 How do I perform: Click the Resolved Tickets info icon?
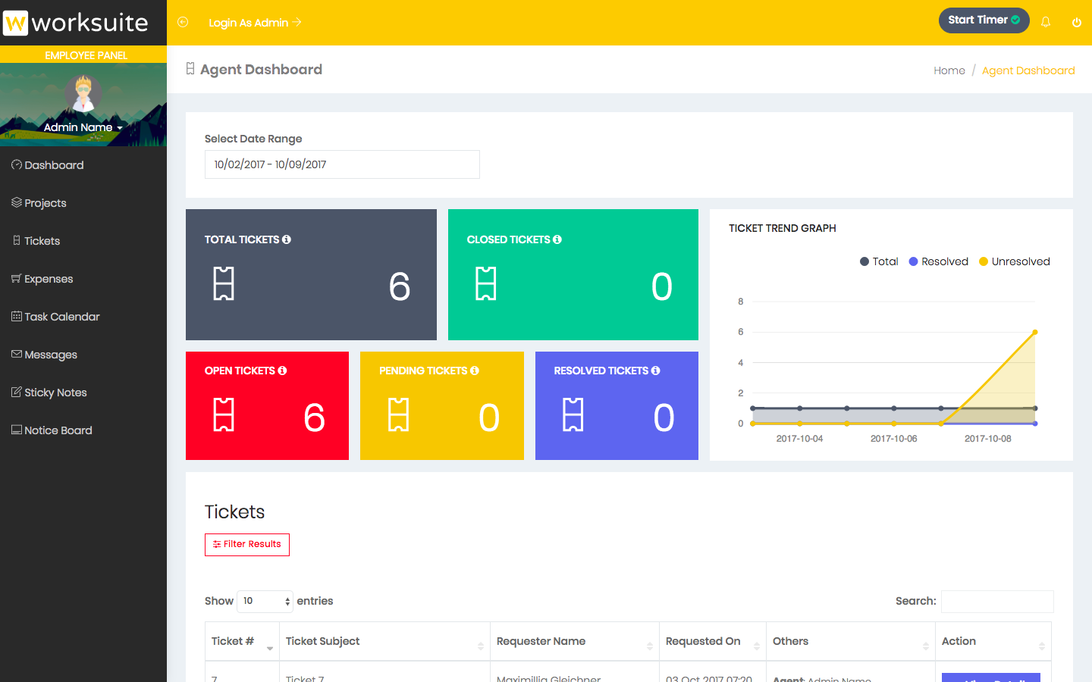(x=656, y=371)
